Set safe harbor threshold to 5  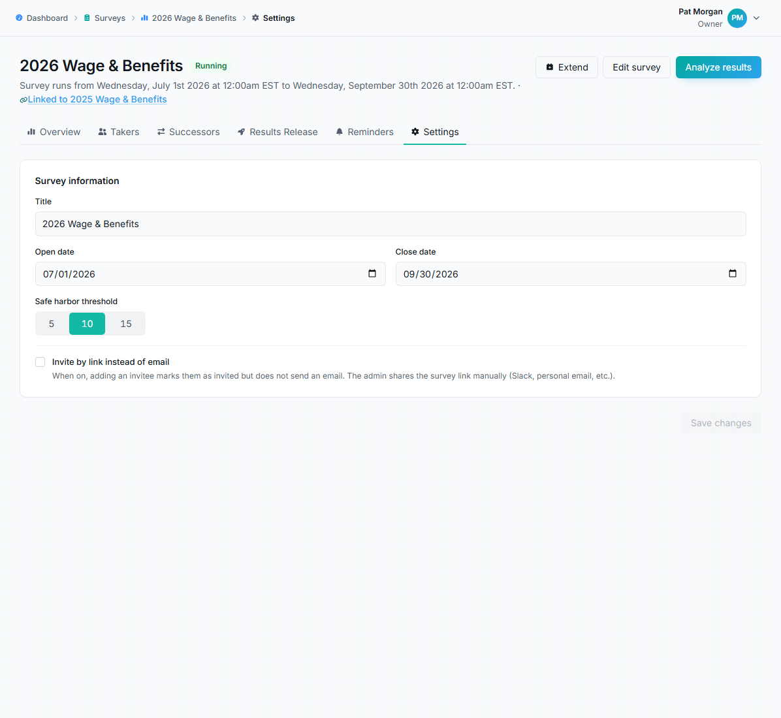click(52, 324)
